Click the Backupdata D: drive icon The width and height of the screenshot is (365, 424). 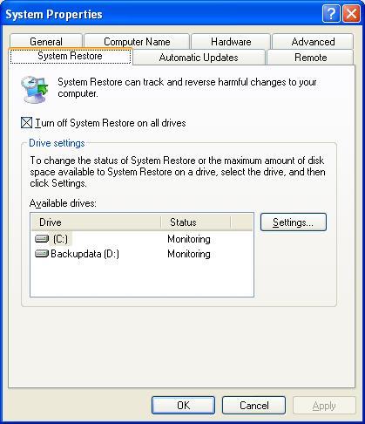(x=42, y=254)
